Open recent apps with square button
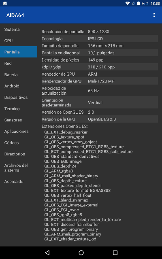Viewport: 162px width, 259px height. [x=115, y=253]
